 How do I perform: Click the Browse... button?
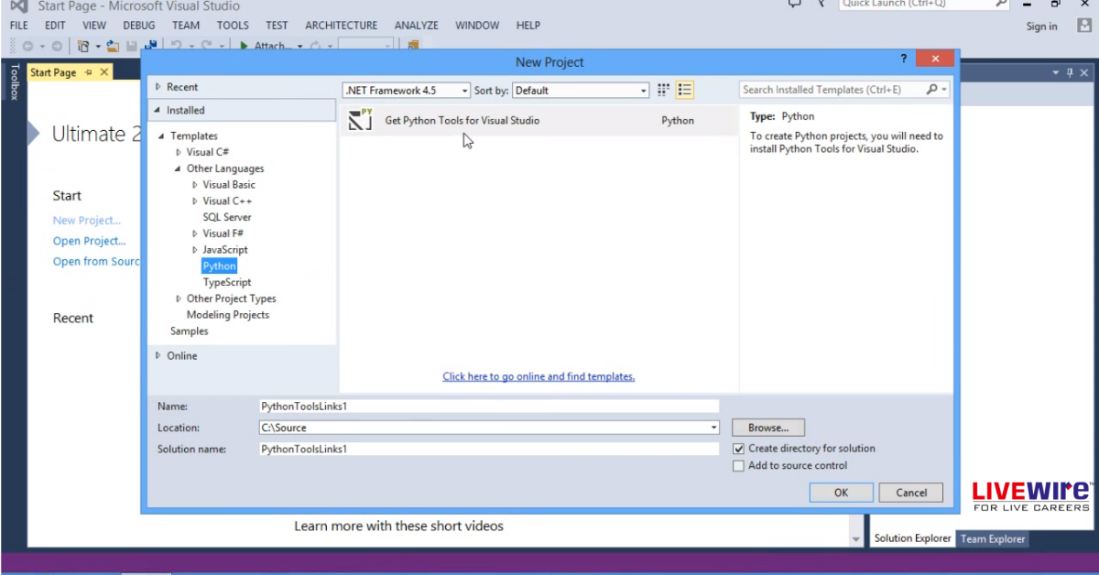point(767,428)
